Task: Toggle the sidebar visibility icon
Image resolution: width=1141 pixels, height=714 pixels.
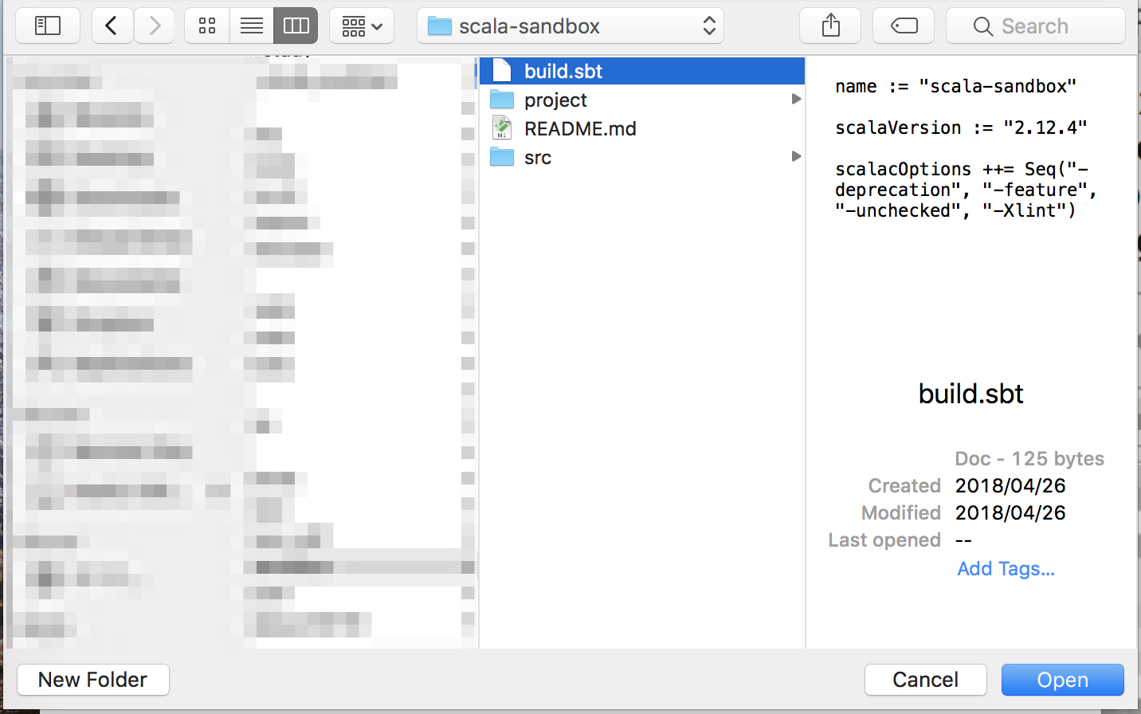Action: (47, 25)
